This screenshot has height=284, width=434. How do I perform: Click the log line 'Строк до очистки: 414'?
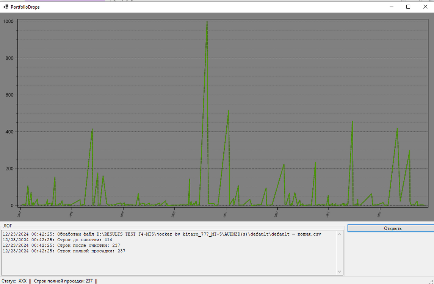(57, 240)
